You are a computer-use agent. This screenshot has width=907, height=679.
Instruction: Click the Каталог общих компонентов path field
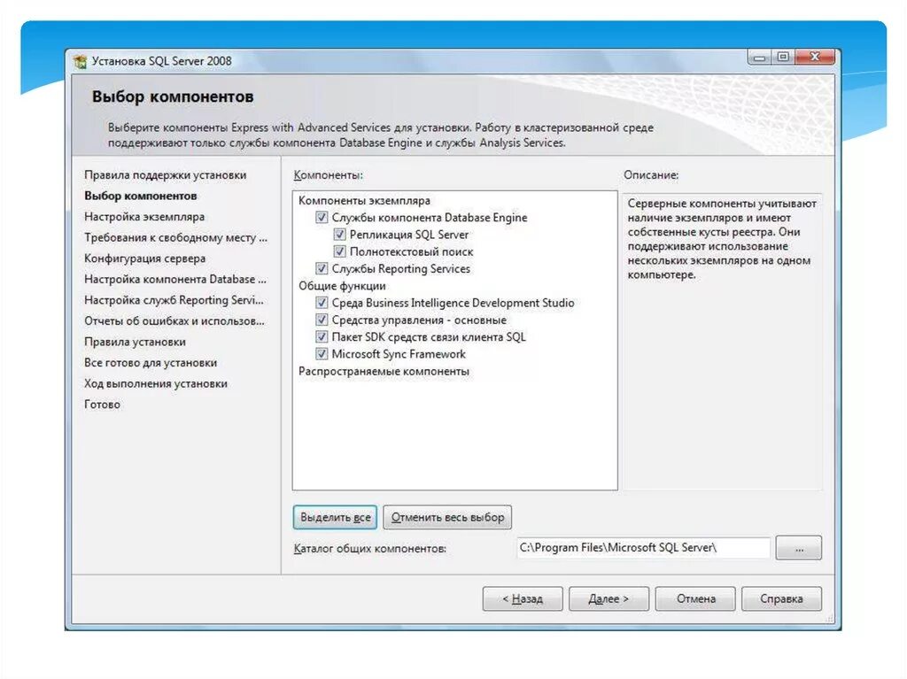pyautogui.click(x=643, y=548)
